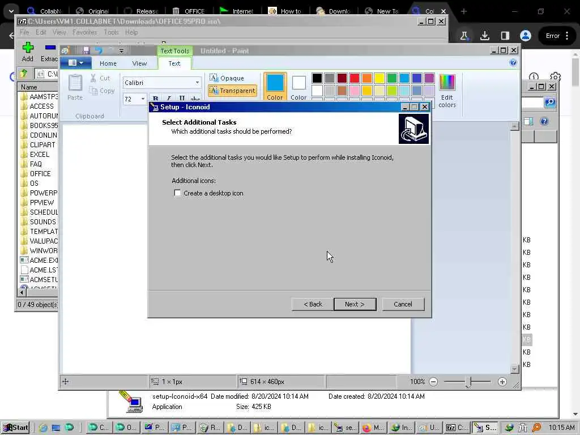Click Name column header in 7-Zip
Viewport: 580px width, 435px height.
[38, 87]
